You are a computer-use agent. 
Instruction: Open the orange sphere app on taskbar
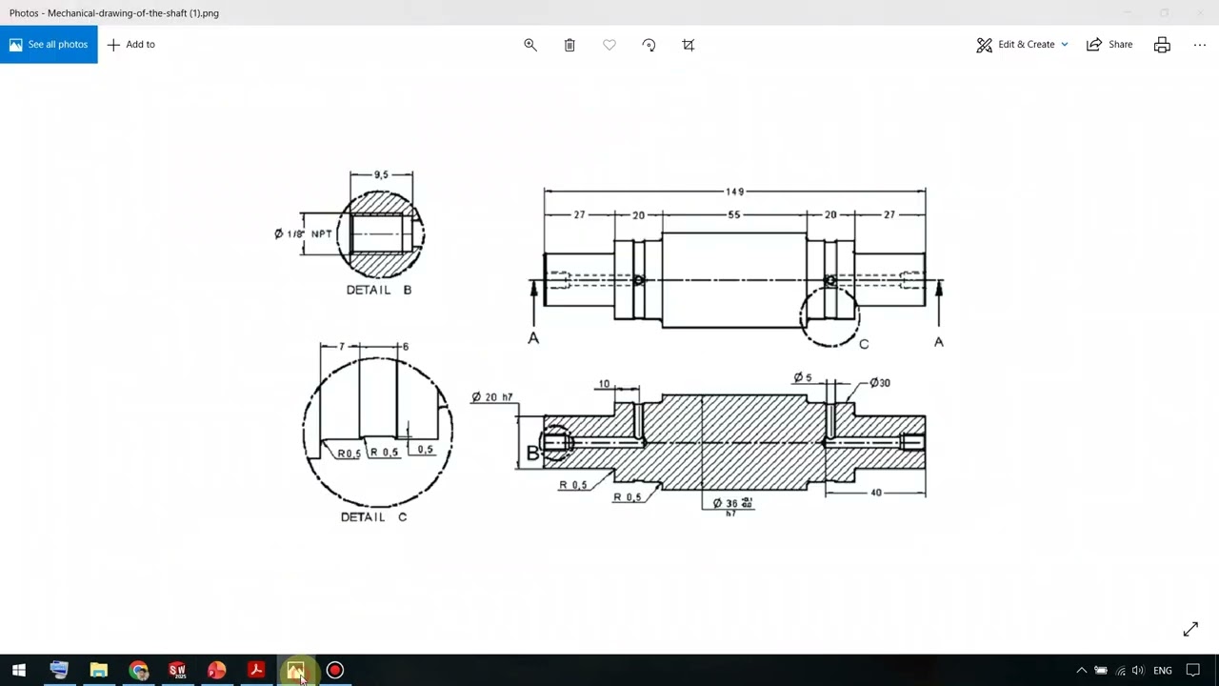point(217,671)
